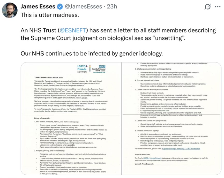Open the left letter page image
Image resolution: width=224 pixels, height=178 pixels.
(x=71, y=118)
